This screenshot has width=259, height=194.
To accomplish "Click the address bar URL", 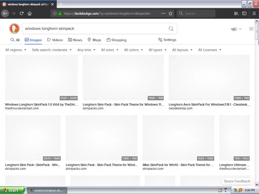I will [107, 13].
